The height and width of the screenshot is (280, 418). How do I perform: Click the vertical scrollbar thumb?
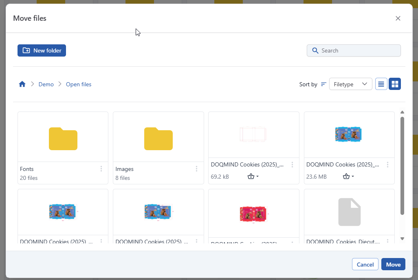pos(402,166)
